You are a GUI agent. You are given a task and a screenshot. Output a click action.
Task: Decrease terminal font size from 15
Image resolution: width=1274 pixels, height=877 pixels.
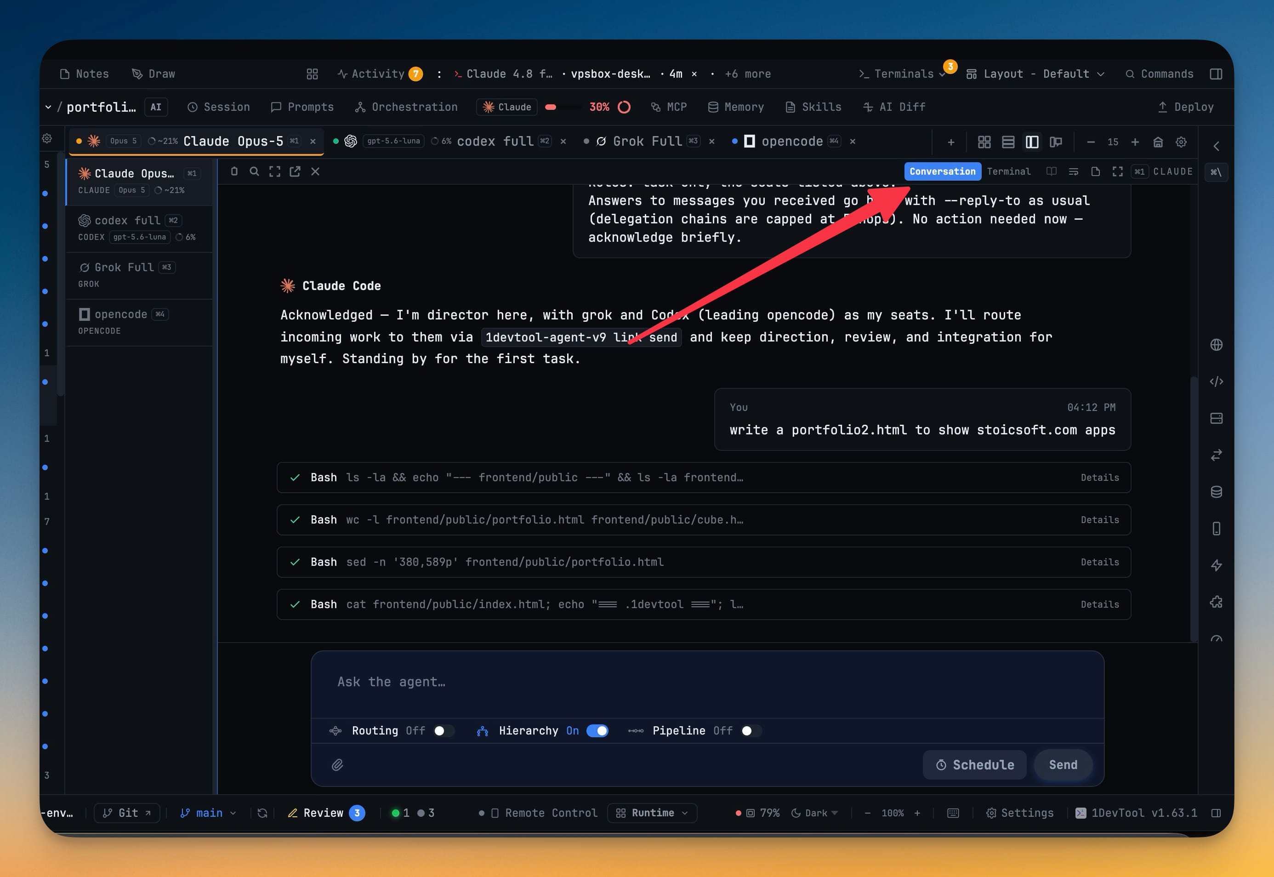pos(1091,142)
